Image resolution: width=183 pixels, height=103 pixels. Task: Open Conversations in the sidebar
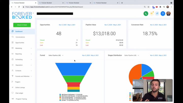20,37
